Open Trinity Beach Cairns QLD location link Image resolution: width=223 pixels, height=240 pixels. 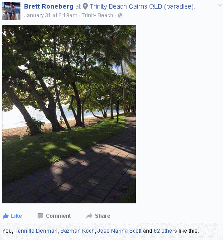(142, 6)
